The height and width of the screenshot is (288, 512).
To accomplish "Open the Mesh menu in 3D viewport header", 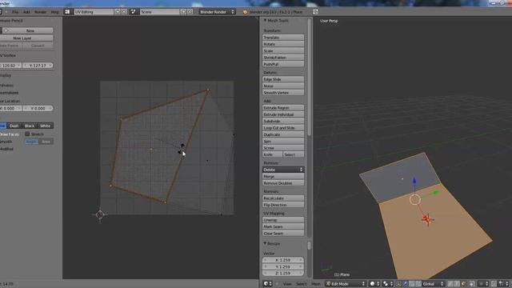I will point(316,284).
